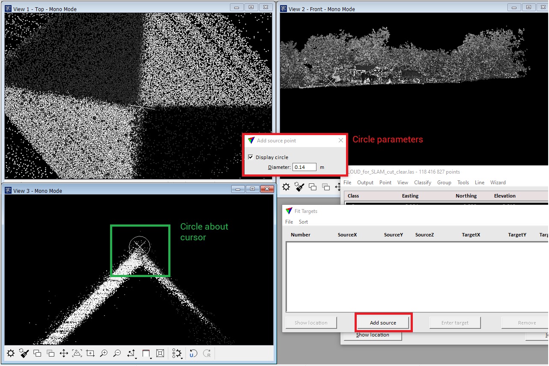Open the gear settings icon in the point cloud toolbar
This screenshot has height=366, width=549.
click(x=286, y=187)
